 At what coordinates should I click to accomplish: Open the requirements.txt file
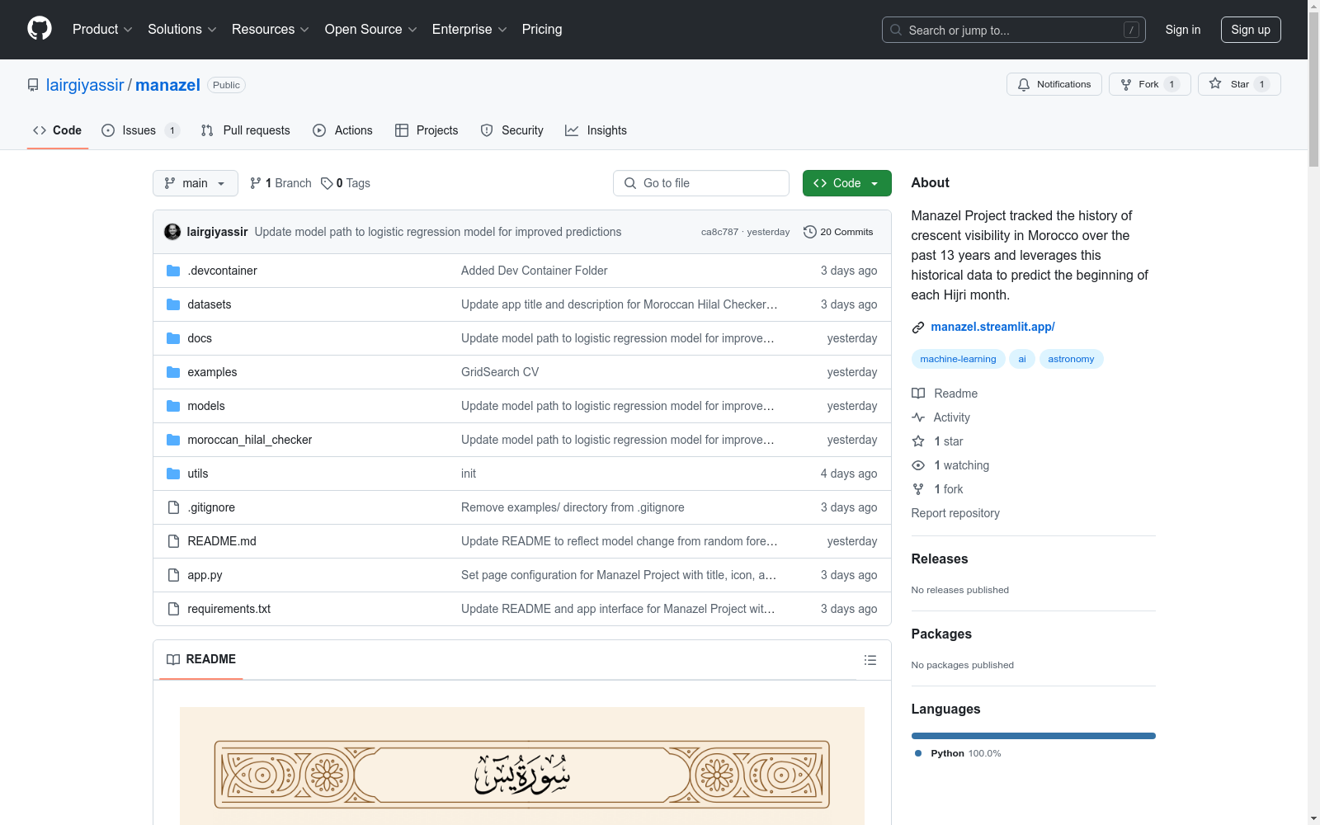point(229,609)
